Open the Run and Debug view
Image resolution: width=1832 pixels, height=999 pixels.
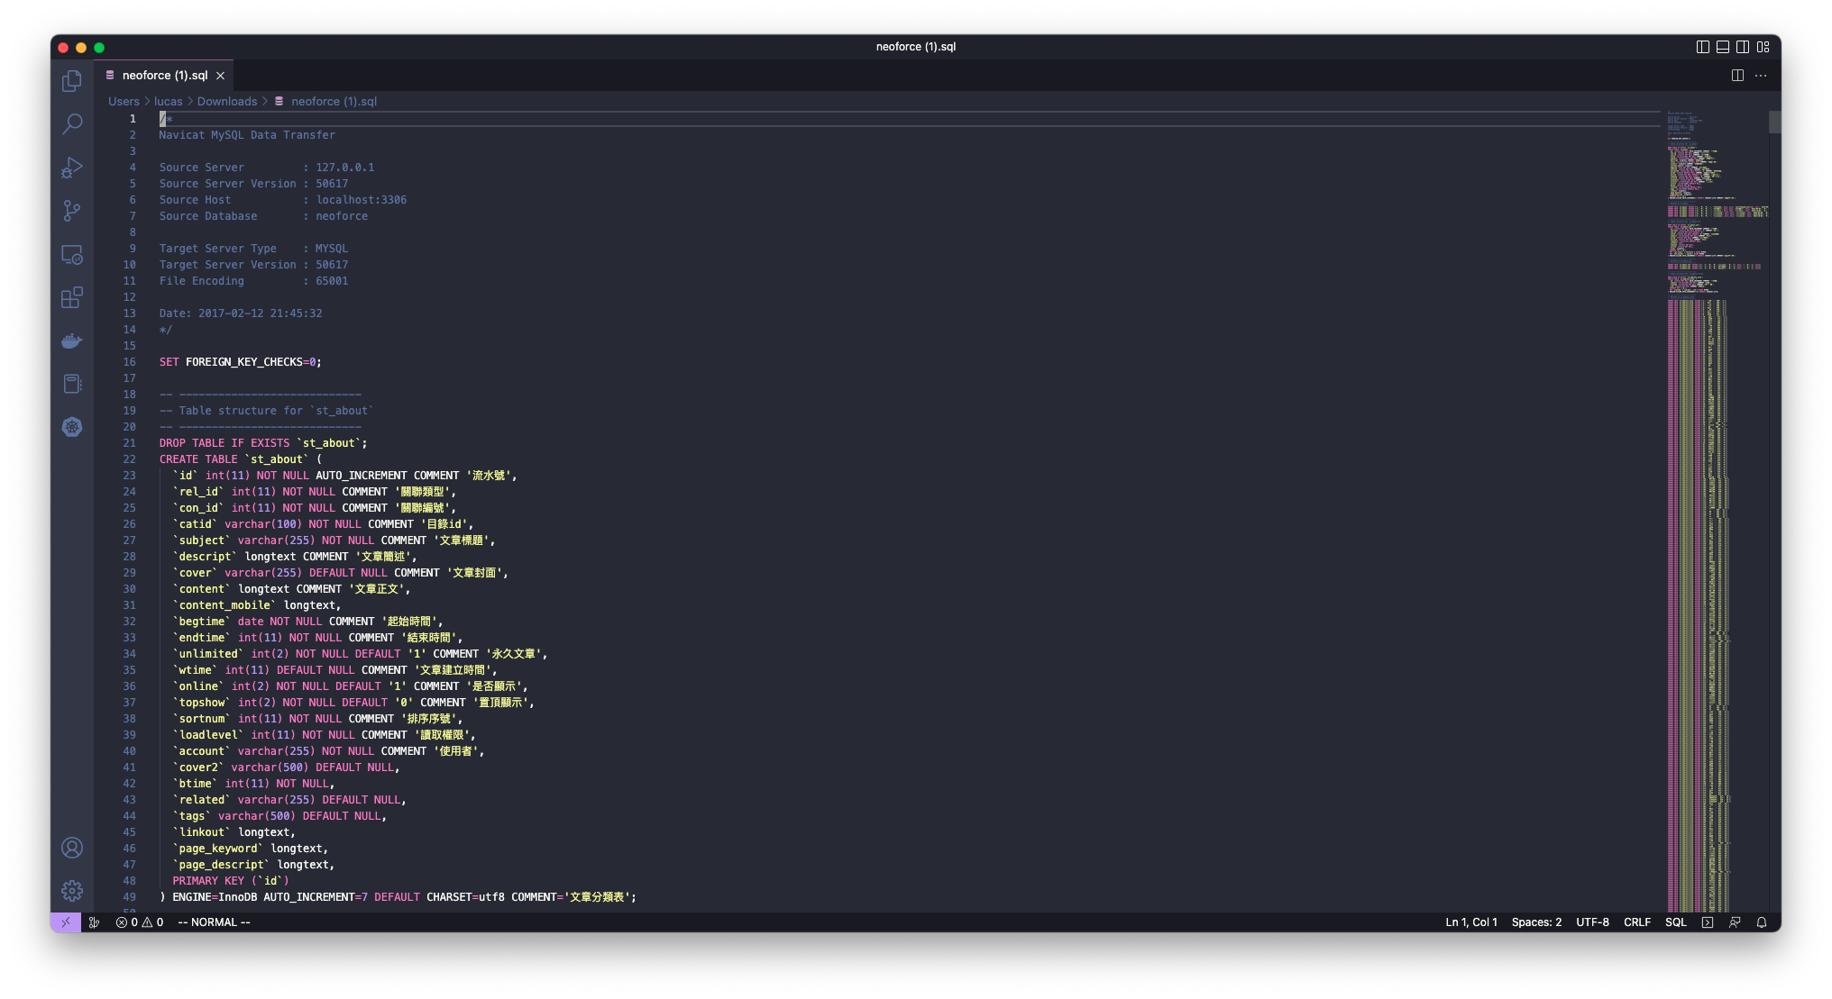click(72, 168)
